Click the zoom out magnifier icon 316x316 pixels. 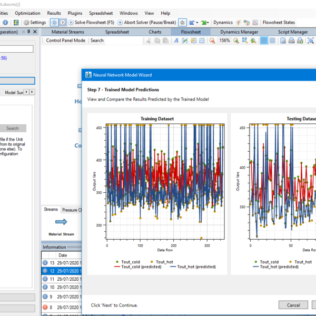(x=212, y=41)
